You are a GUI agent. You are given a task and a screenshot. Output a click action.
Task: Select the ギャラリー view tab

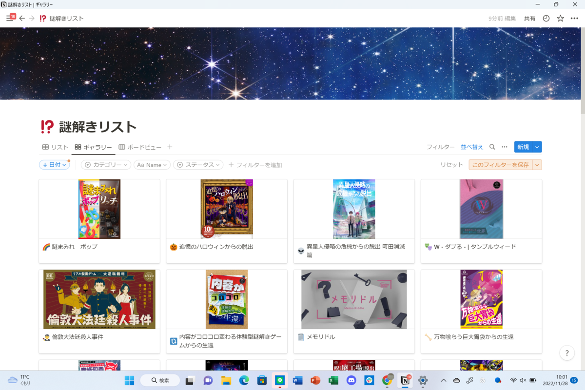pyautogui.click(x=93, y=147)
